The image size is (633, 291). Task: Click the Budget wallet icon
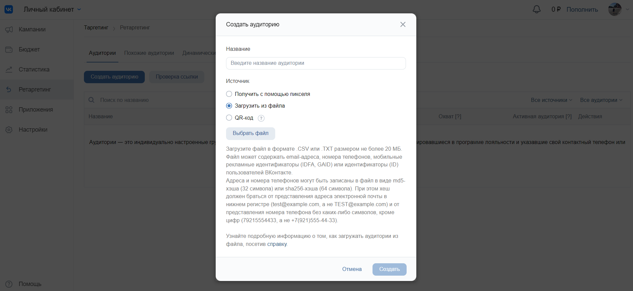click(x=9, y=49)
